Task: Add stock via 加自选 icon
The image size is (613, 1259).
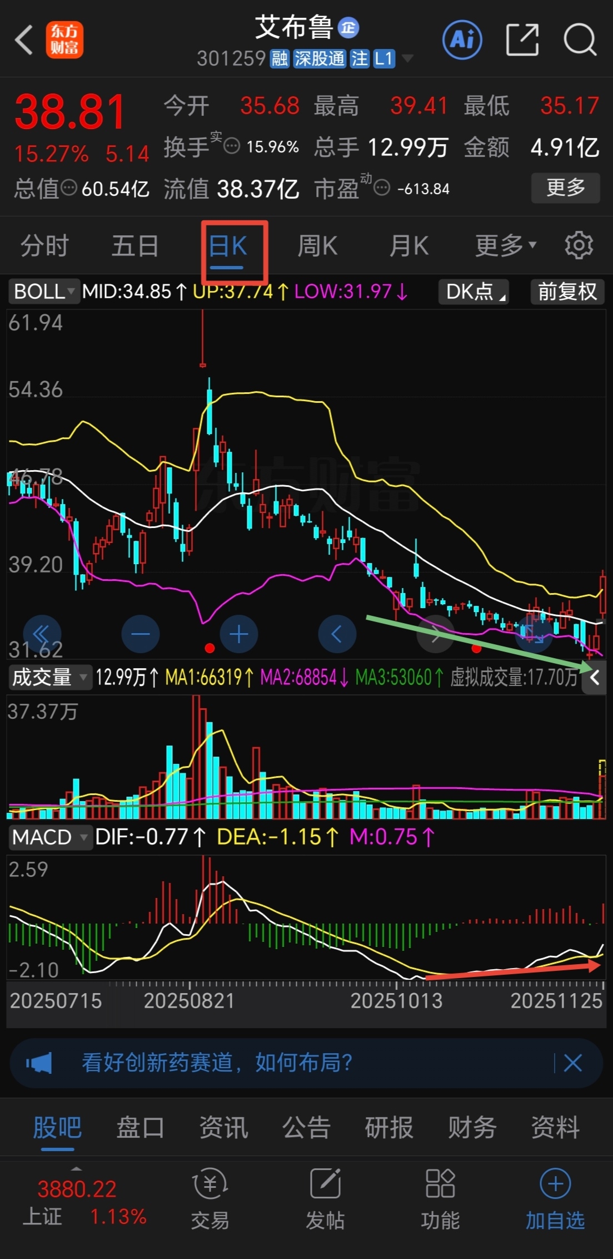Action: coord(555,1199)
